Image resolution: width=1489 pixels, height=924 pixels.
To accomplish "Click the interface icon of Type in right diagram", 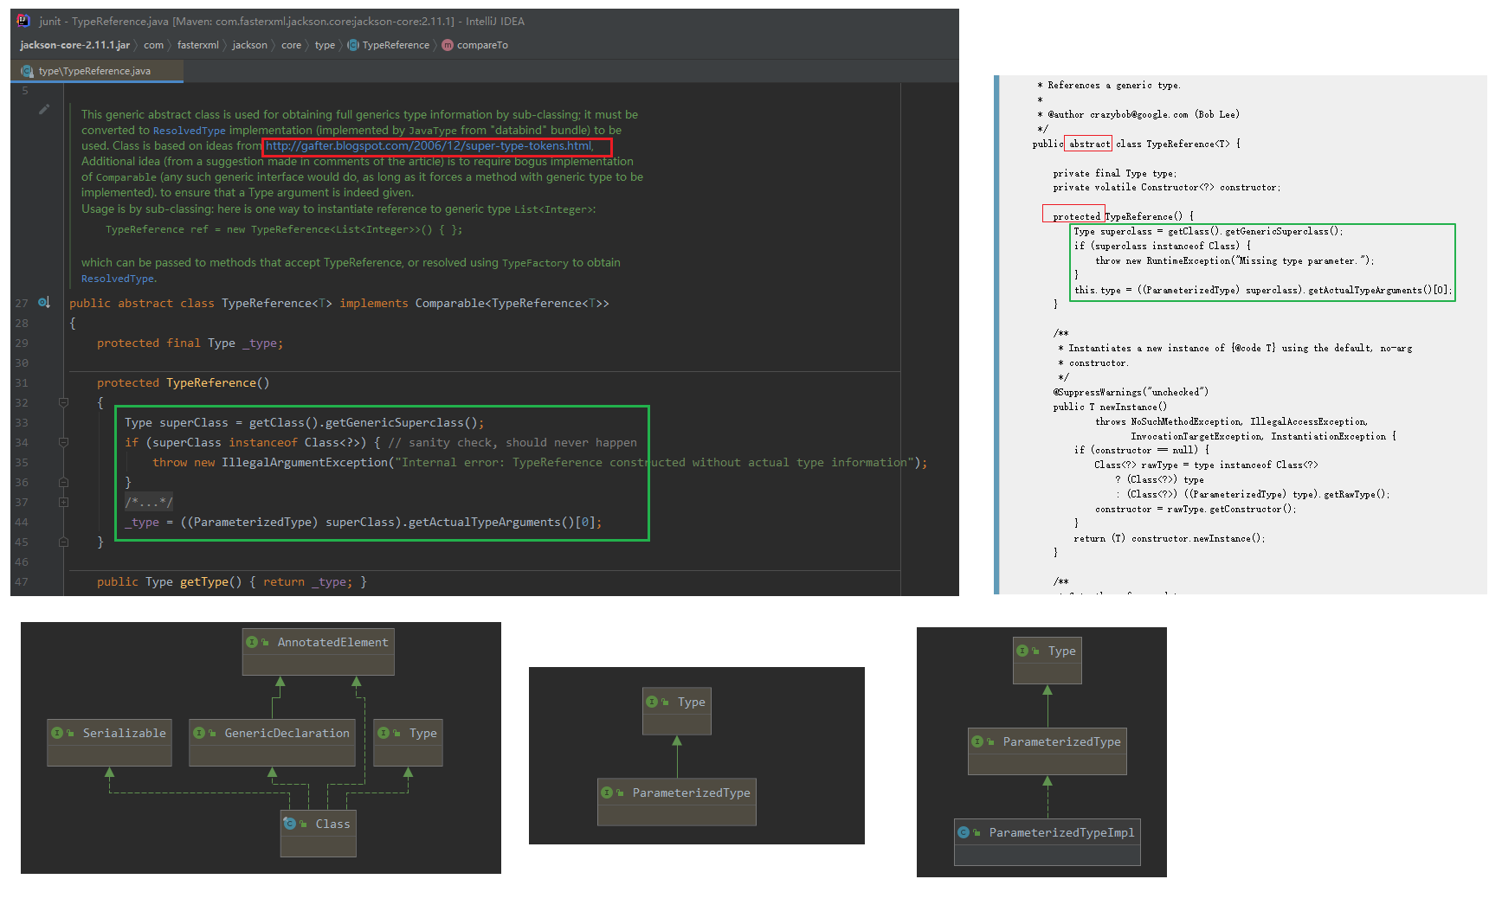I will (x=1022, y=651).
